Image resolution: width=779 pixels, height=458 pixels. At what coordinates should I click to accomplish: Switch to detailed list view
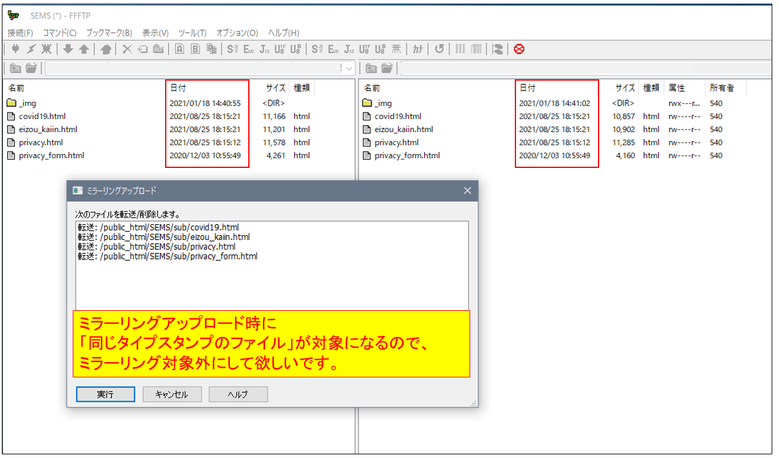point(476,49)
